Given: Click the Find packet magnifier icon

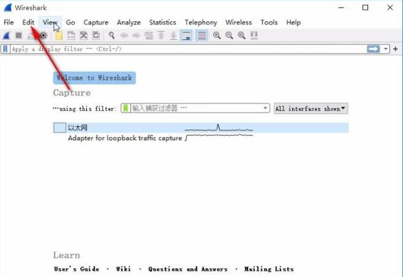Looking at the screenshot, I should pos(112,36).
